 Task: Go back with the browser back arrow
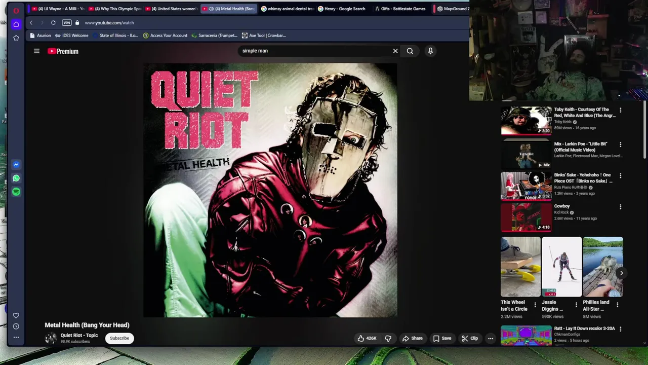31,23
